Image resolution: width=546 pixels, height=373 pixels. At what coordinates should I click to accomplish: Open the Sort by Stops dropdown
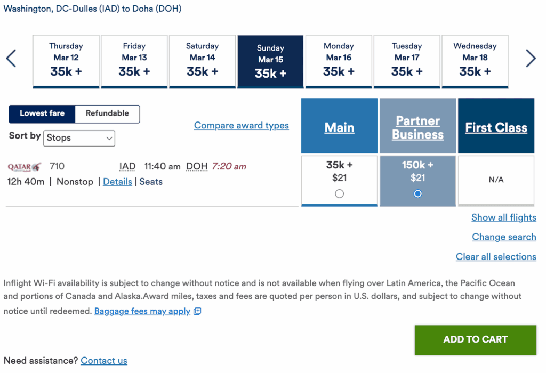coord(79,138)
